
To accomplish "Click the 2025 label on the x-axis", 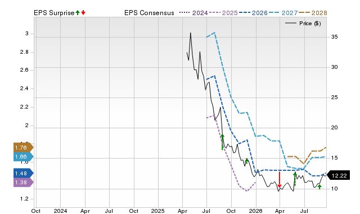I will (157, 211).
